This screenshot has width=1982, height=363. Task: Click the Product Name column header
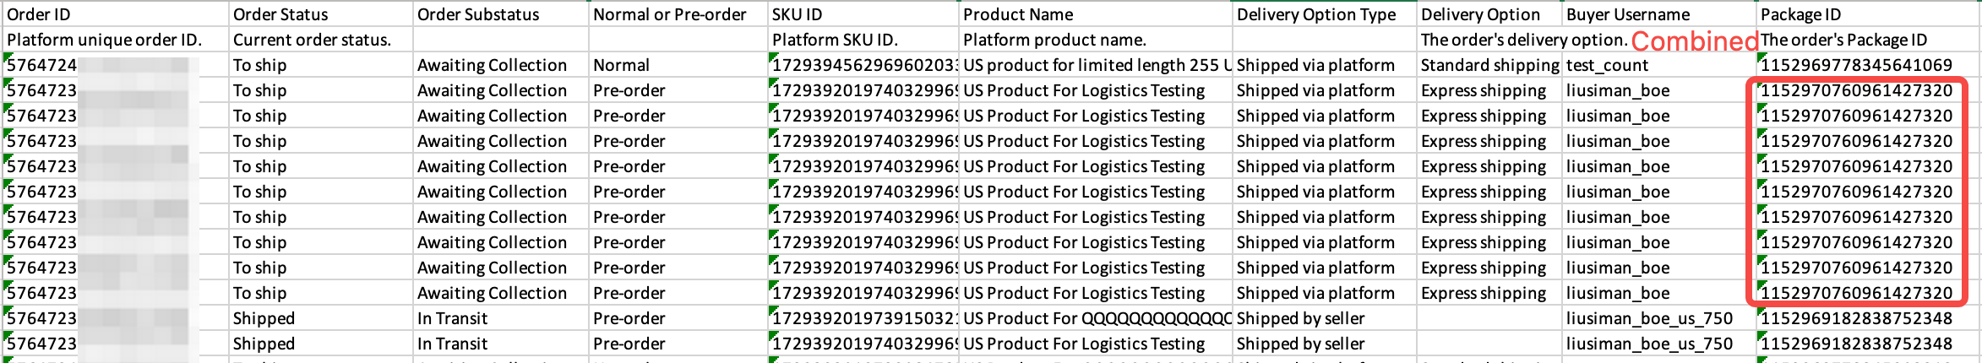1018,14
